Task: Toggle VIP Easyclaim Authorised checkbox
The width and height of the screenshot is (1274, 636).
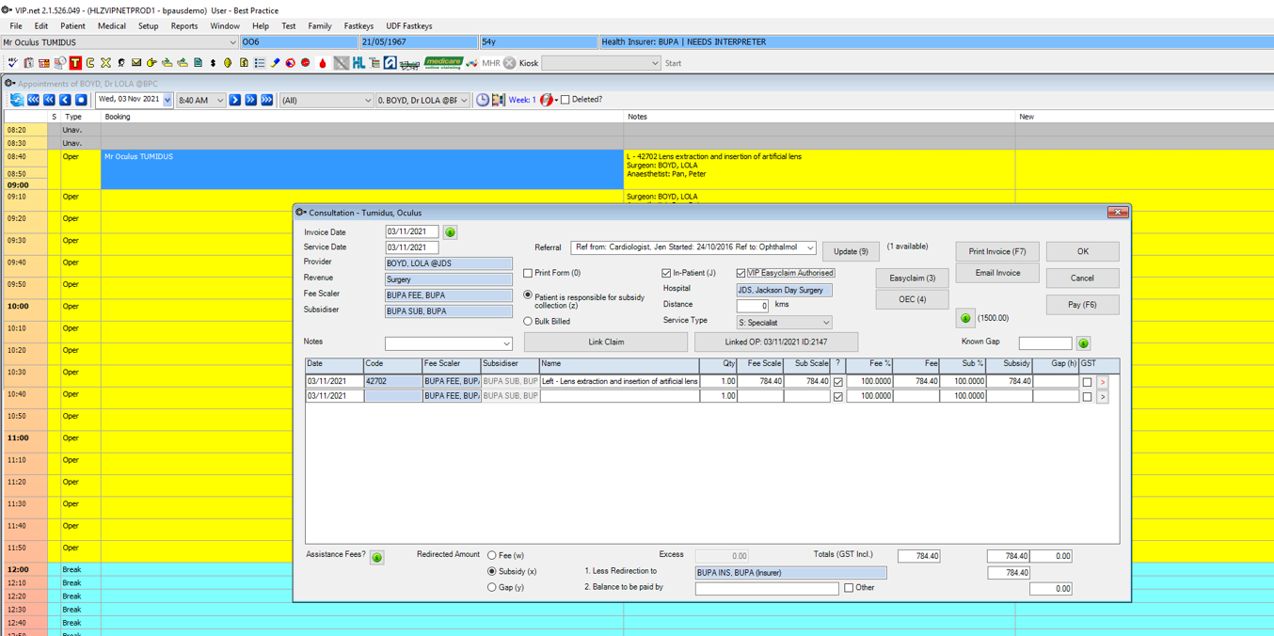Action: pos(741,273)
